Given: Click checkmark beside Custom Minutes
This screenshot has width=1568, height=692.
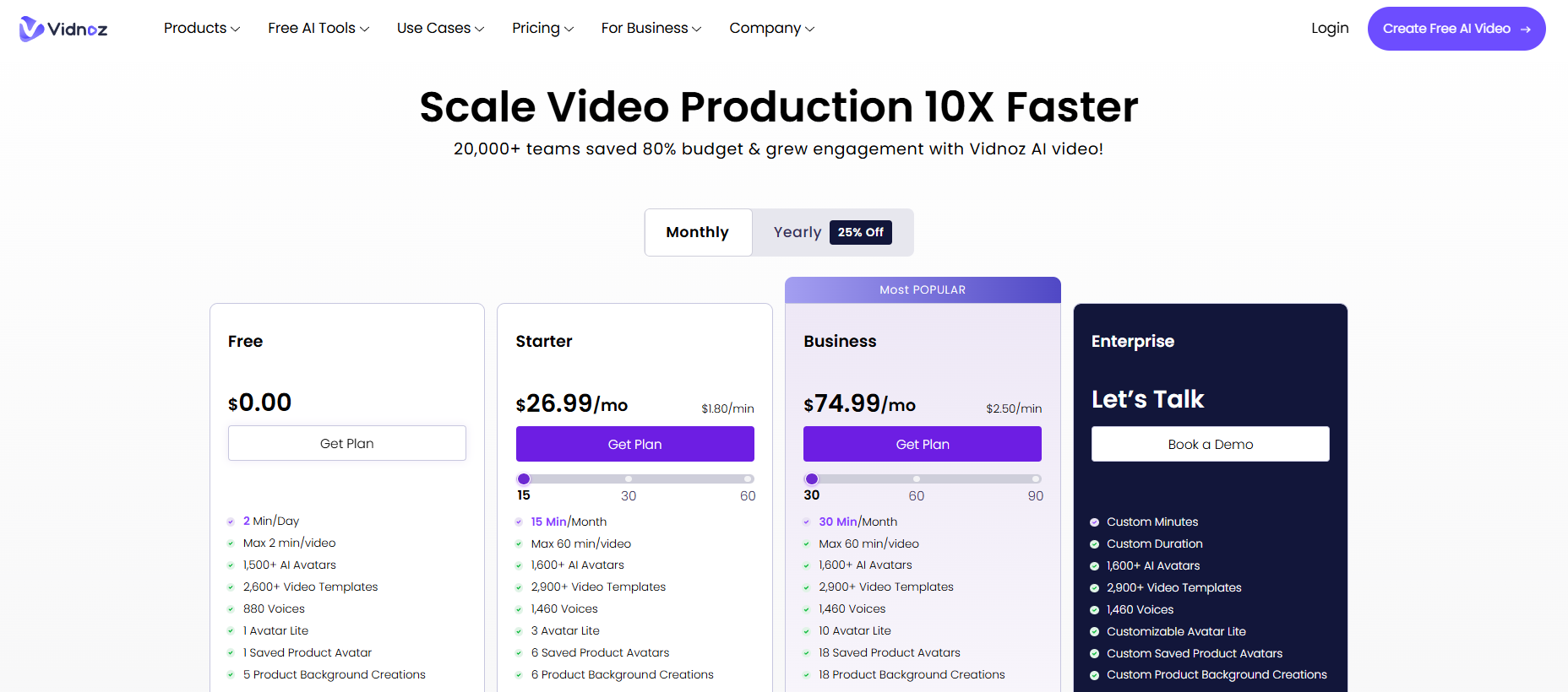Looking at the screenshot, I should [1095, 522].
